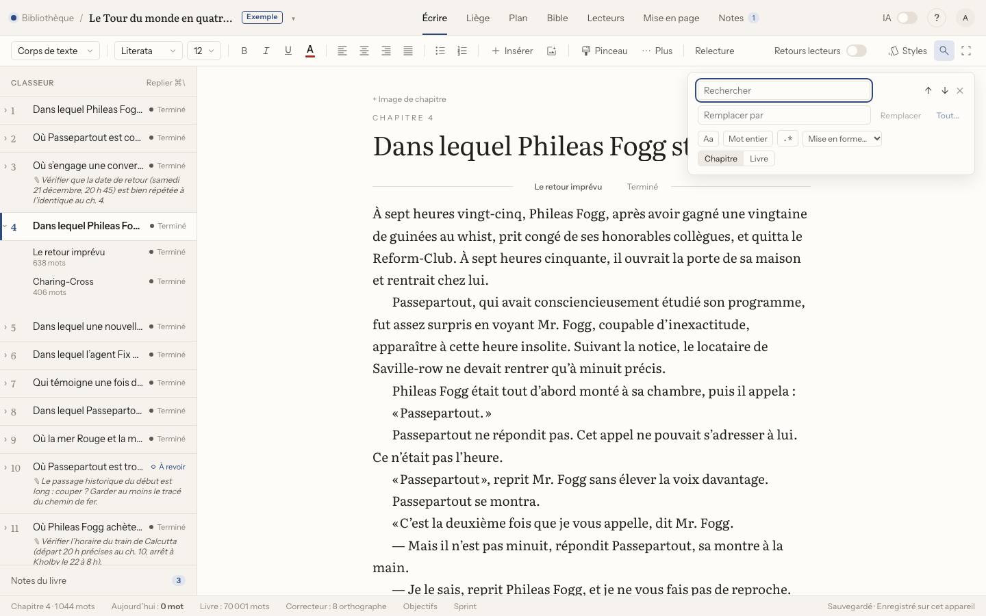Select the Livre search scope
The height and width of the screenshot is (616, 986).
[759, 159]
